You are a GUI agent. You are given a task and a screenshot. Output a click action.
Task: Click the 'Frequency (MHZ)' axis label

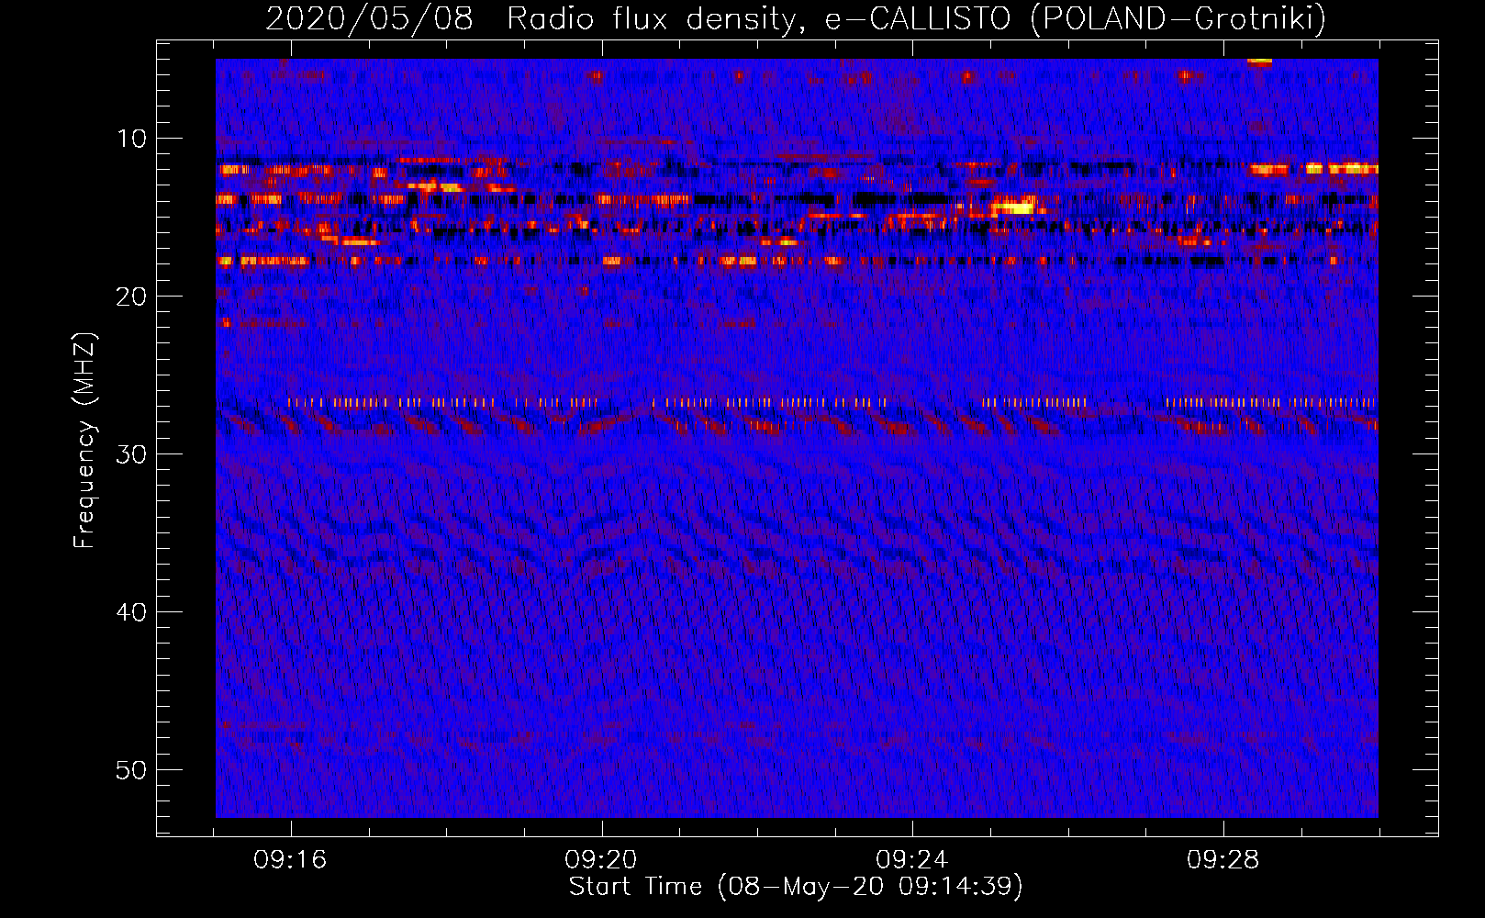click(x=84, y=441)
